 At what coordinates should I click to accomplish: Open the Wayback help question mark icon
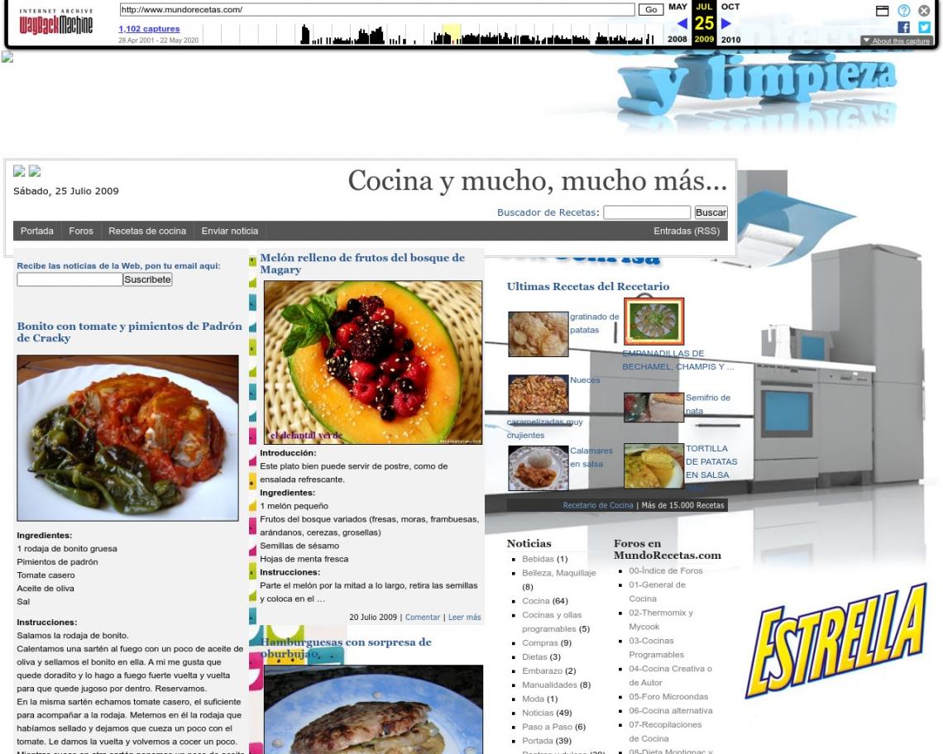(904, 10)
